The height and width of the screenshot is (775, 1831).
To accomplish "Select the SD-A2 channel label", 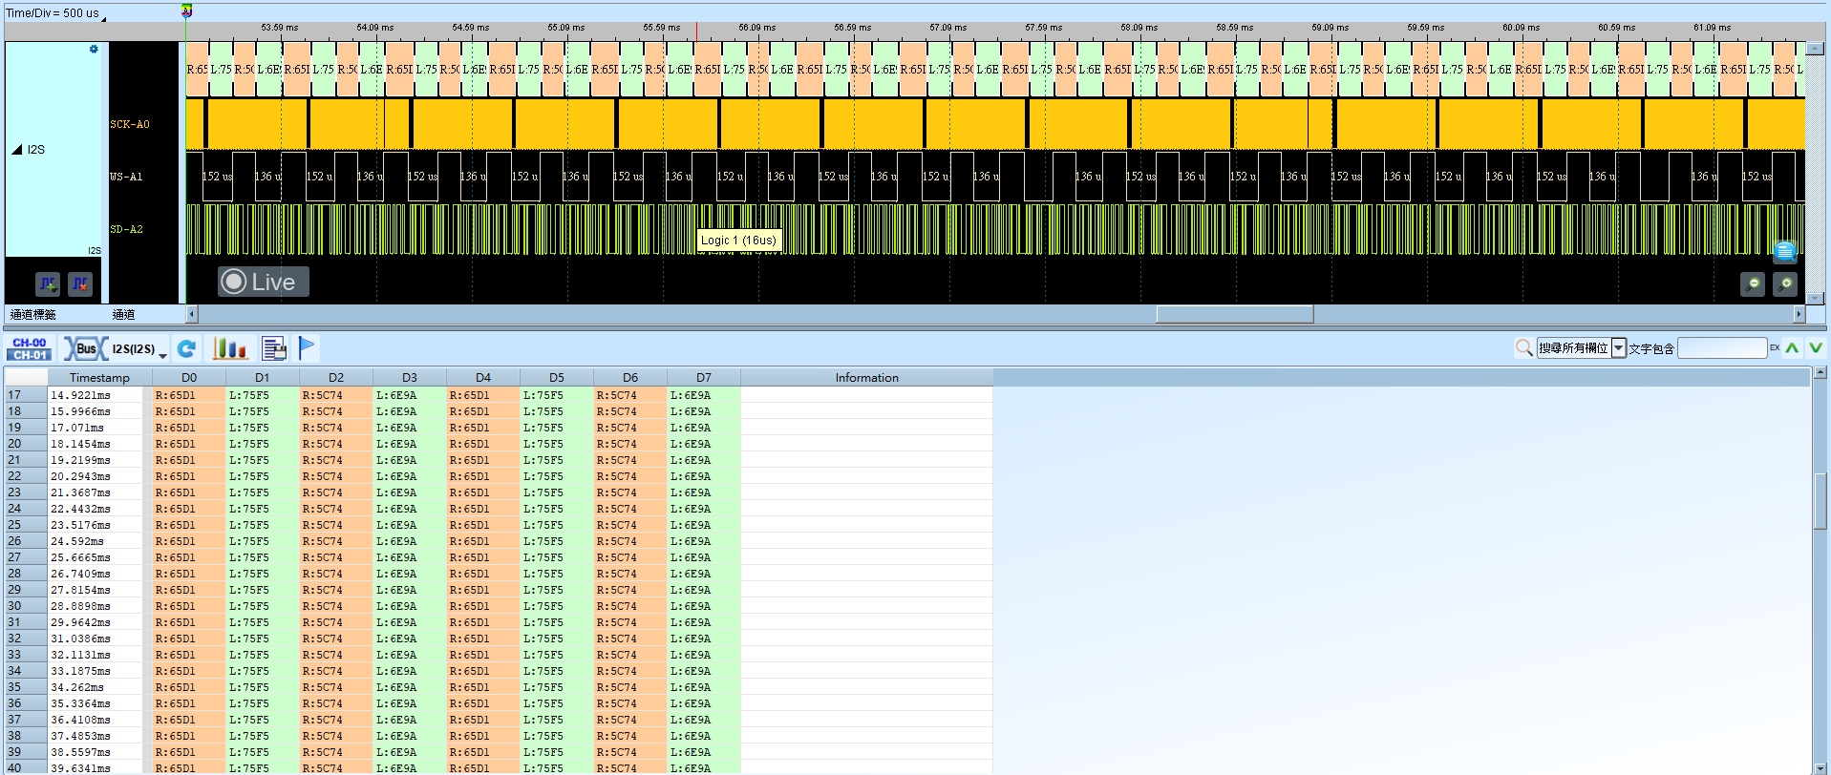I will tap(126, 229).
